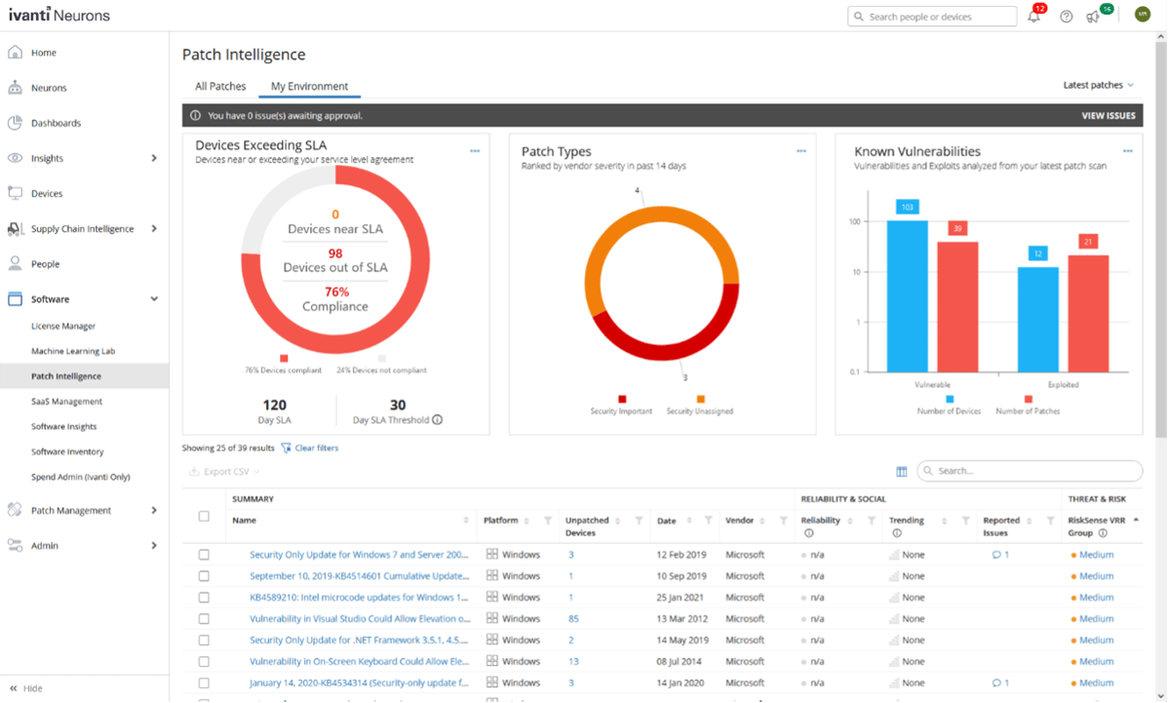Check the Security Only Update for Windows 7 row
Viewport: 1170px width, 703px height.
click(204, 554)
